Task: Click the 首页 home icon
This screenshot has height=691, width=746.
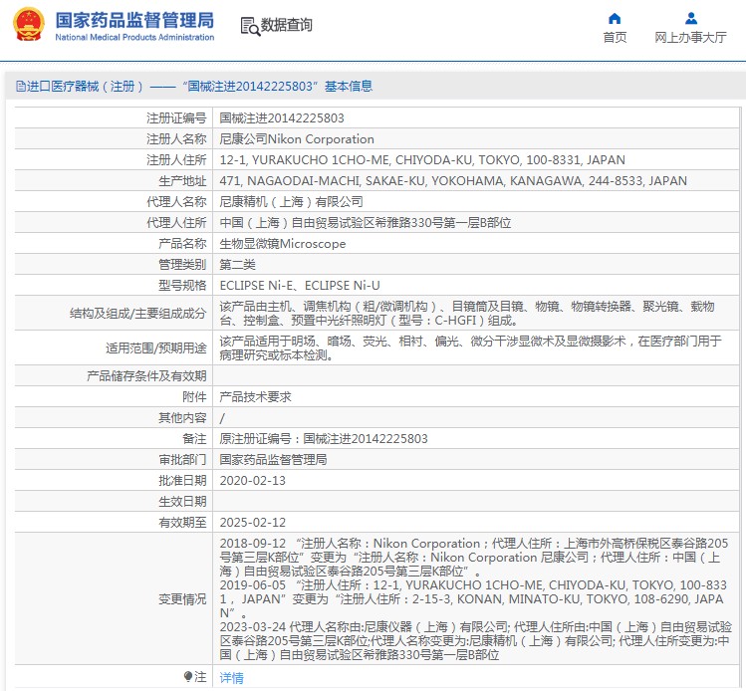Action: pos(615,18)
